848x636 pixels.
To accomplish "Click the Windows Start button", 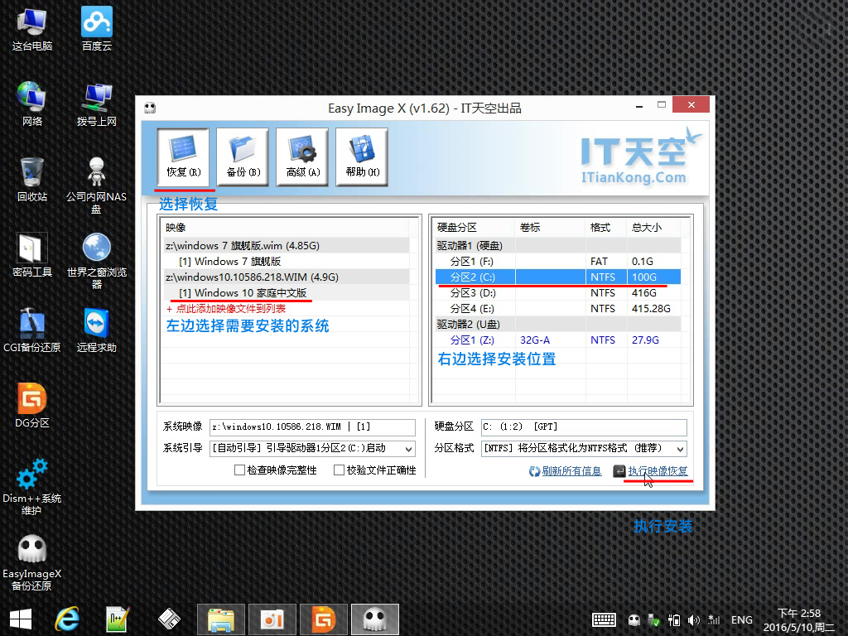I will click(x=21, y=619).
